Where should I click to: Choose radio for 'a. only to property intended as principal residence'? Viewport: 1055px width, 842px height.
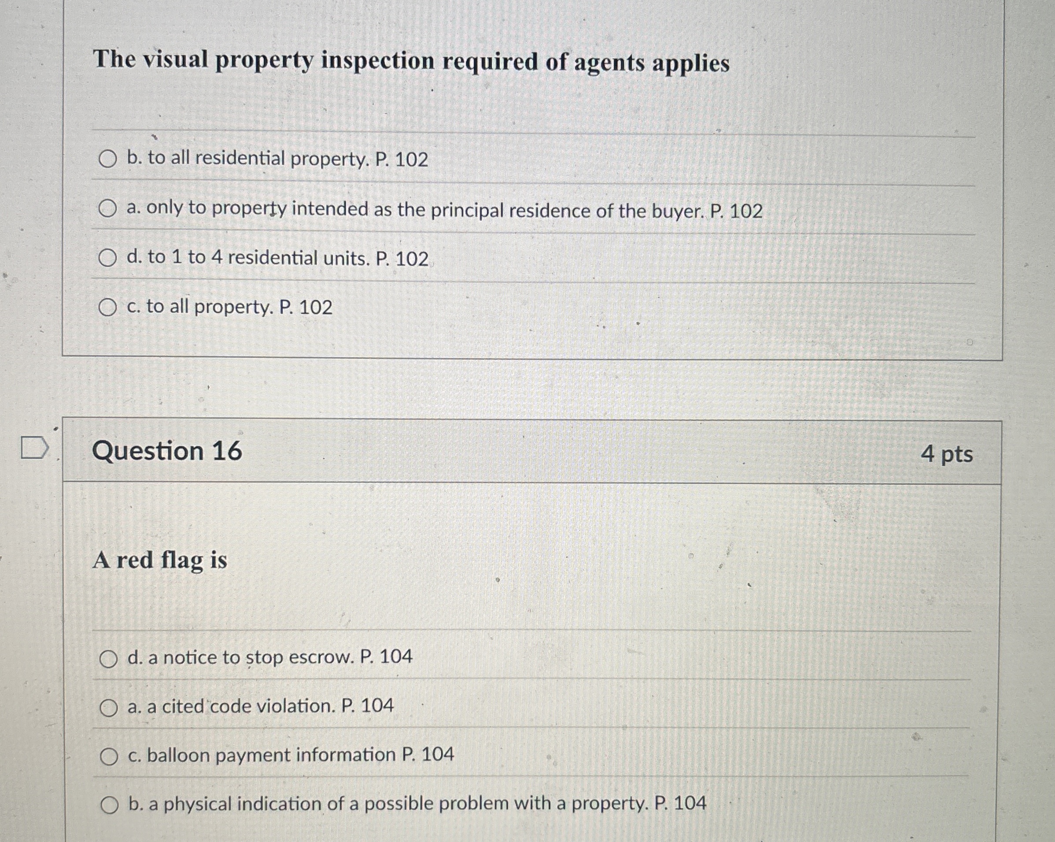click(x=107, y=209)
